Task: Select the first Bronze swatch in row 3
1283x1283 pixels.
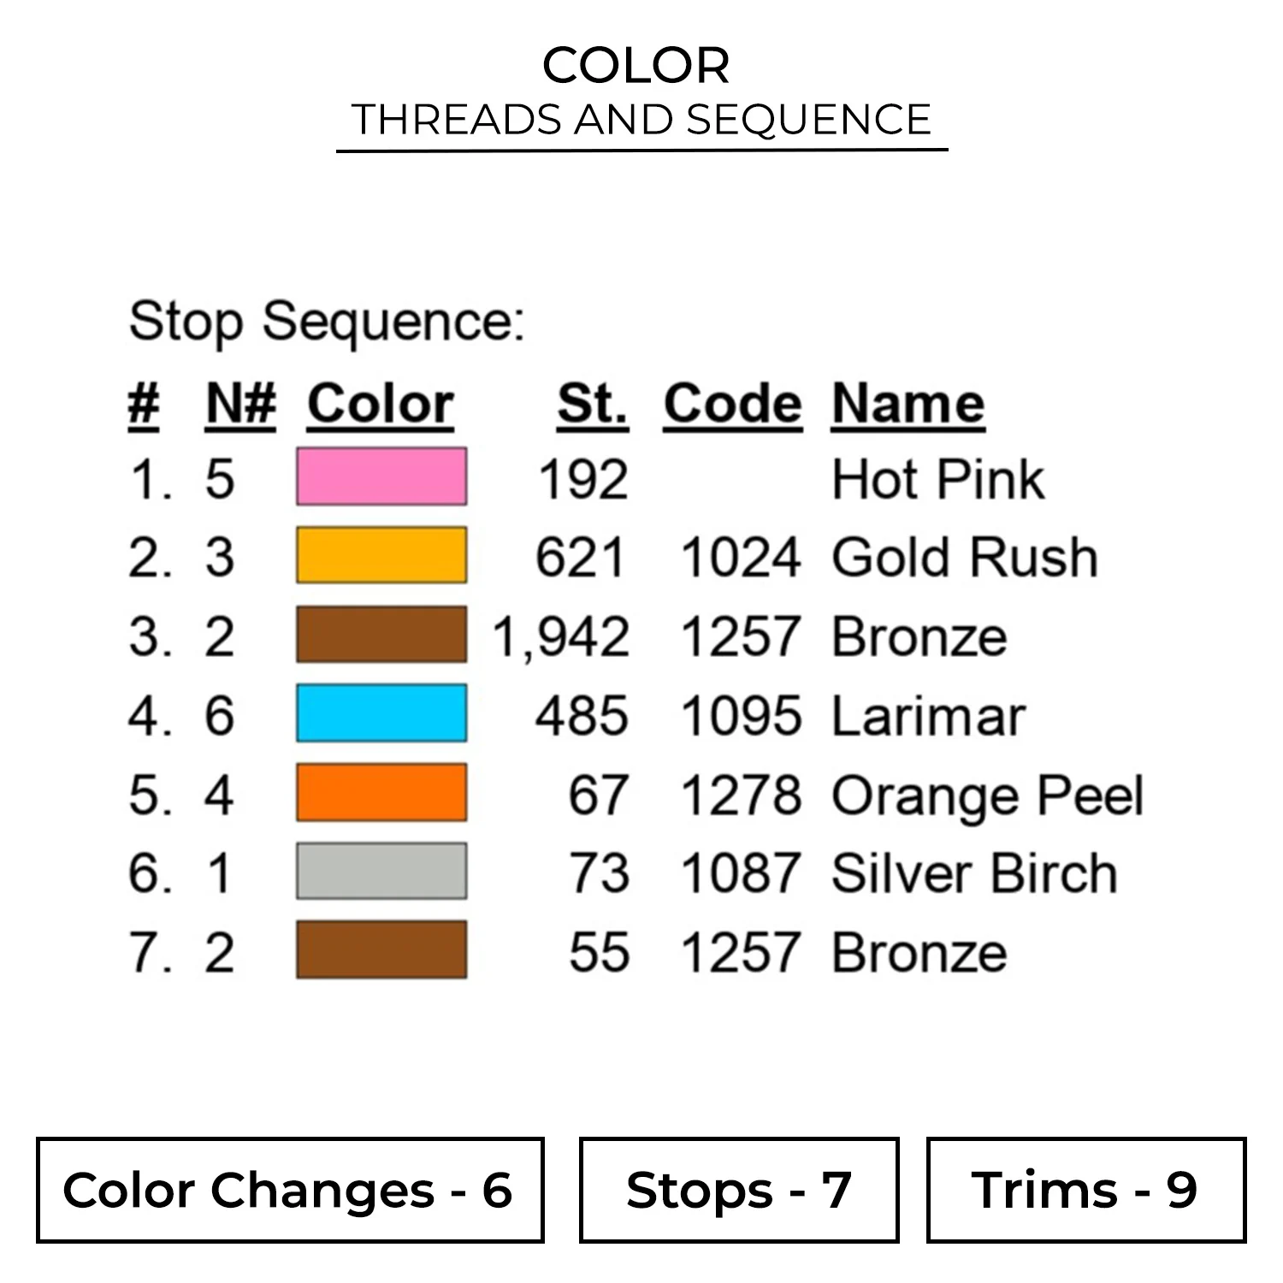Action: point(381,635)
